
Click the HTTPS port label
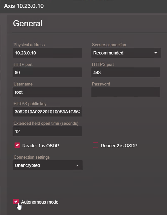pyautogui.click(x=103, y=65)
